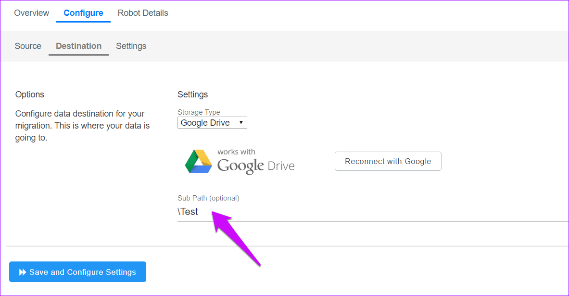
Task: Click Save and Configure Settings button
Action: coord(77,272)
